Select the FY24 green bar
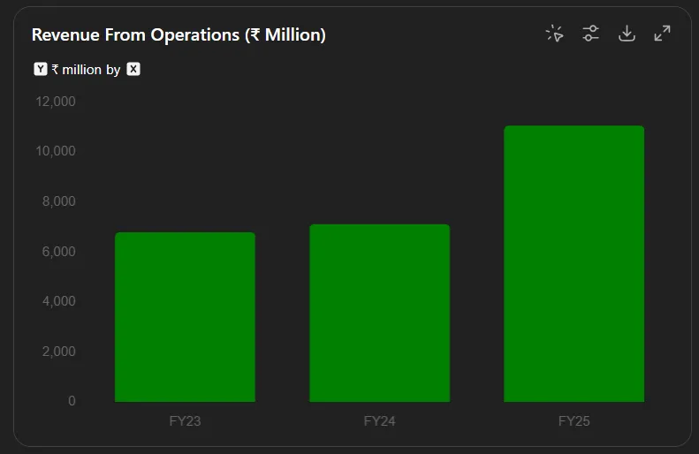The height and width of the screenshot is (454, 699). point(379,313)
